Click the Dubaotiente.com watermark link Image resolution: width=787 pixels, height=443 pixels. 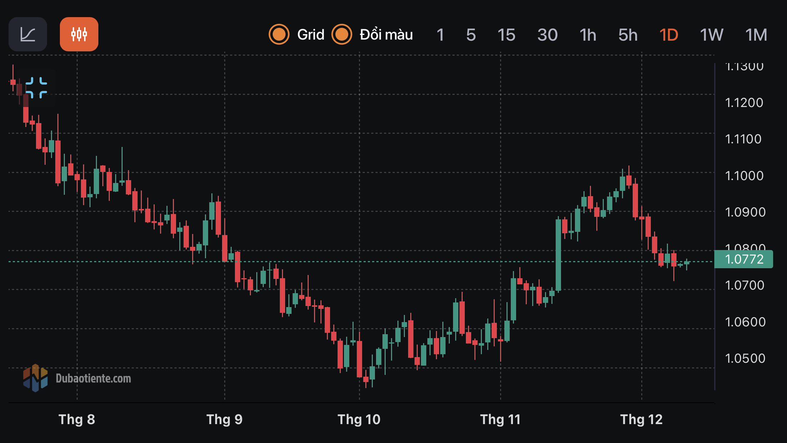[93, 378]
